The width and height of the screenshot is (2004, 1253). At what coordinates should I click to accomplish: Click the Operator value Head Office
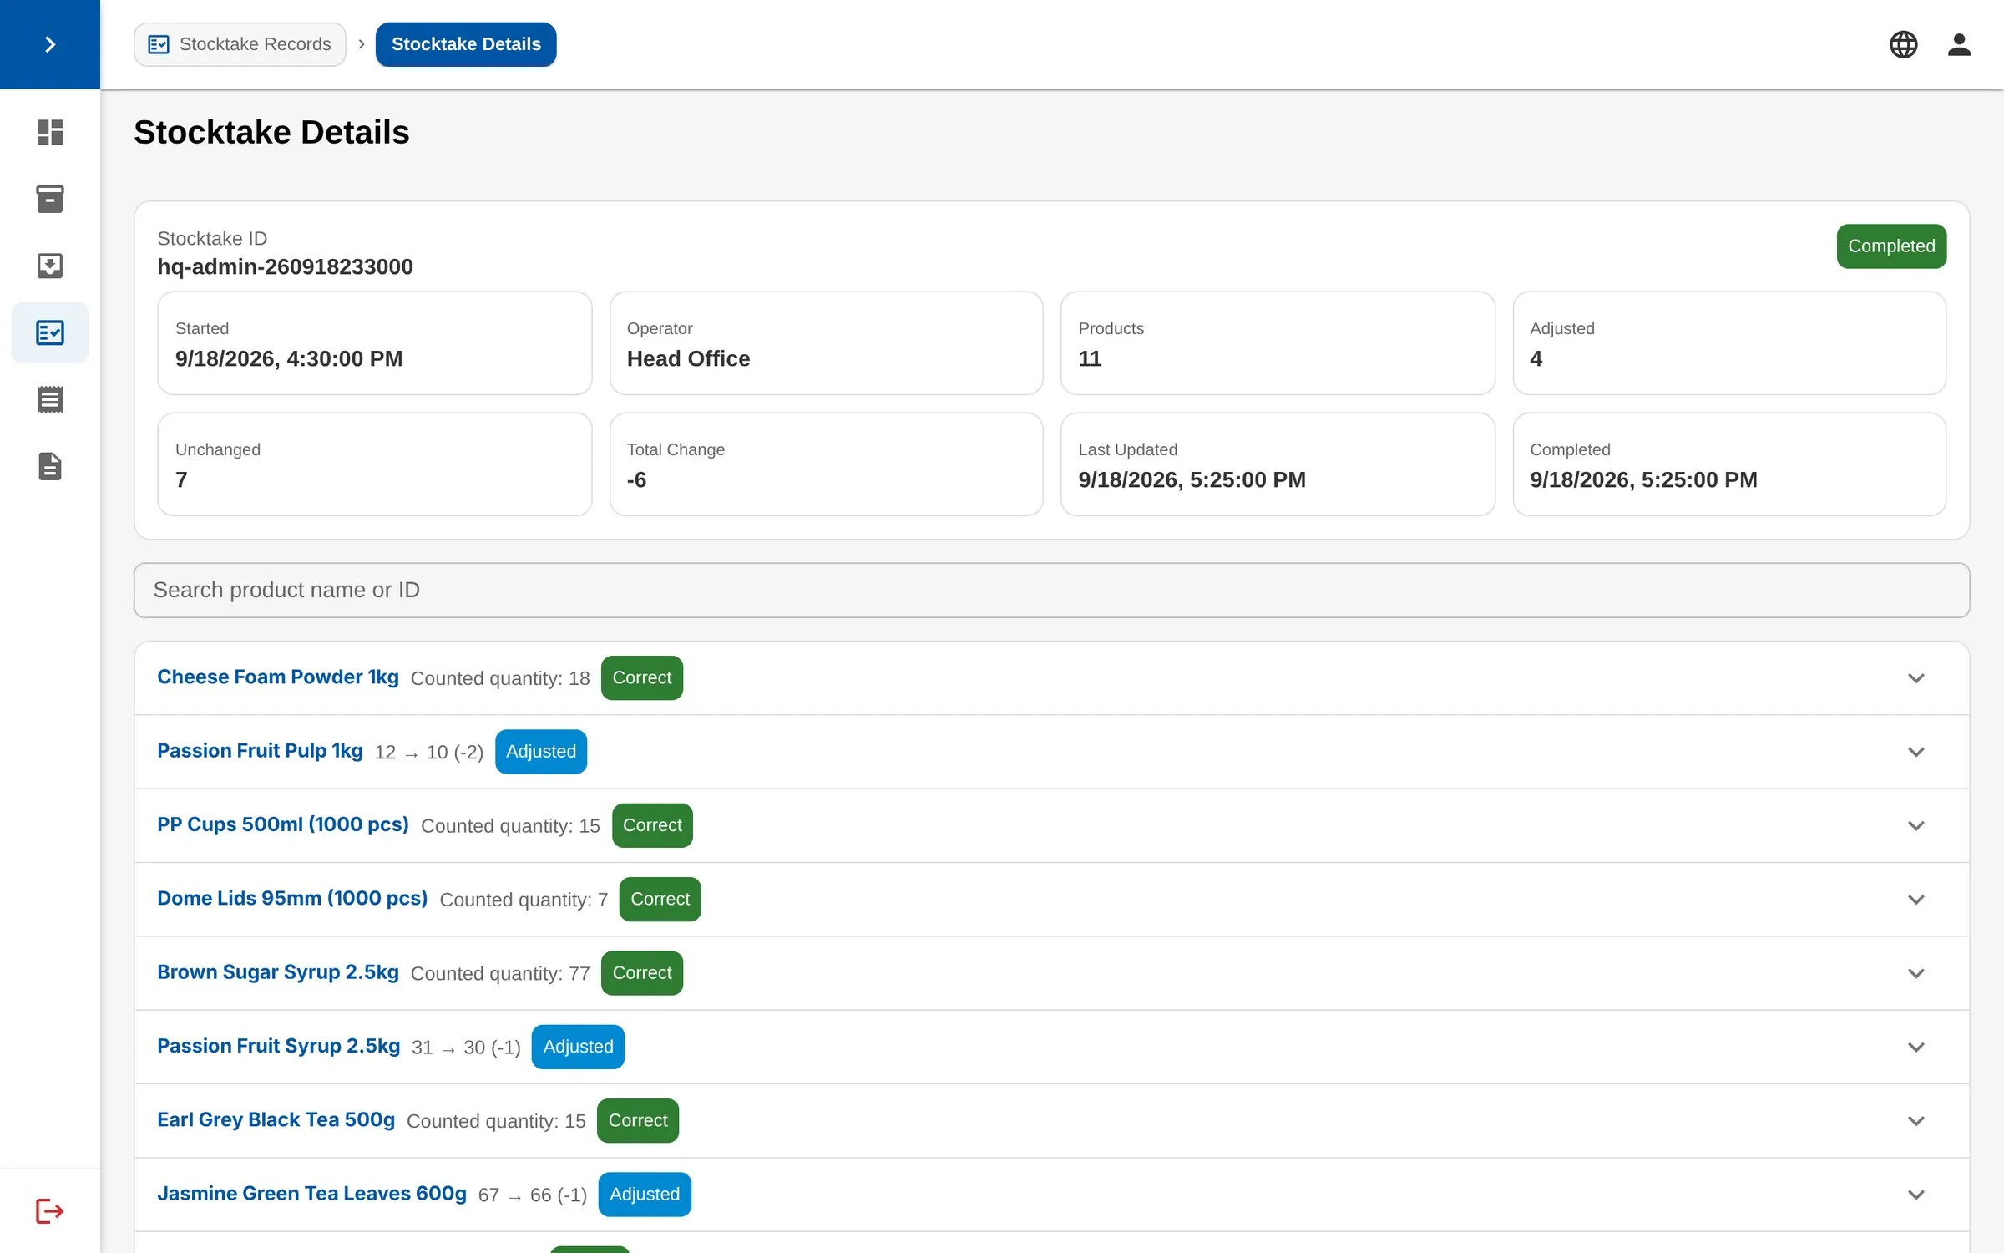click(688, 359)
